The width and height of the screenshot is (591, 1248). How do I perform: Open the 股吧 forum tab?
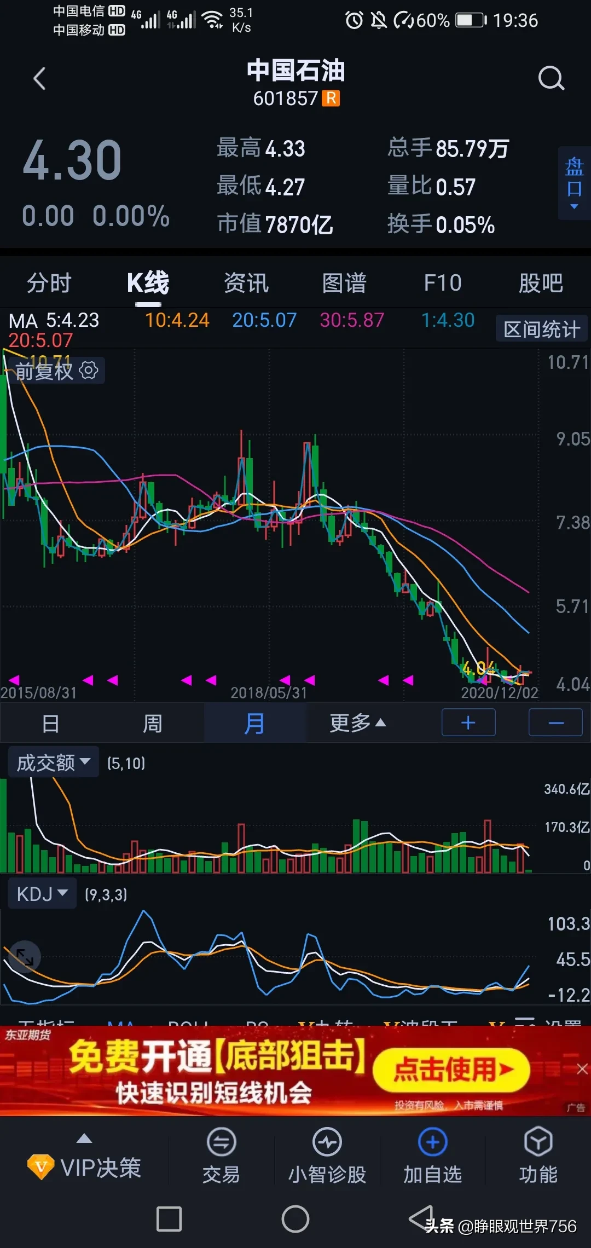click(x=541, y=283)
